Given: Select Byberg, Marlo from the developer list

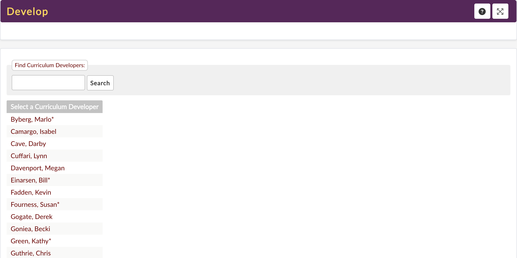Looking at the screenshot, I should (32, 119).
